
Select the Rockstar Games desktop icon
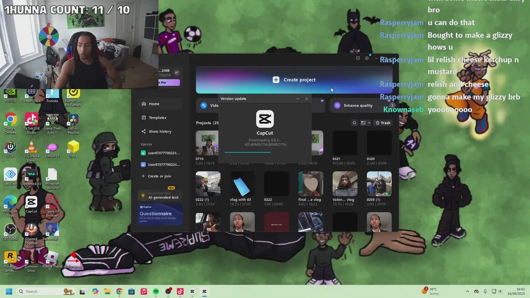click(x=10, y=262)
